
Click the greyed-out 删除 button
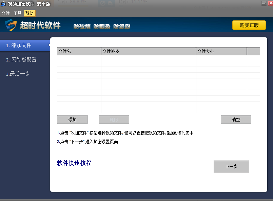114,120
